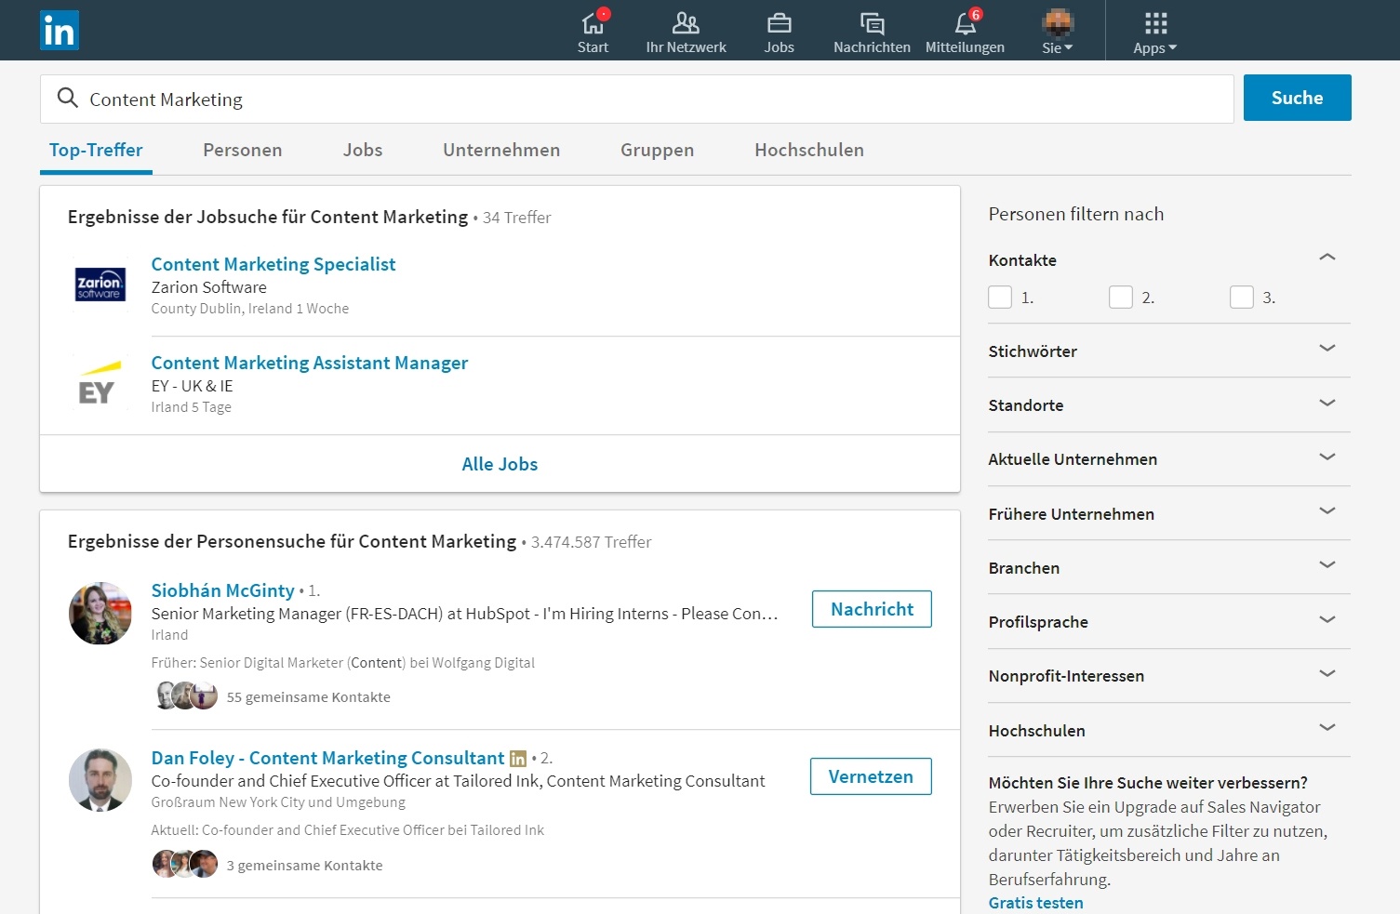The height and width of the screenshot is (914, 1400).
Task: Open Content Marketing Specialist job
Action: click(273, 264)
